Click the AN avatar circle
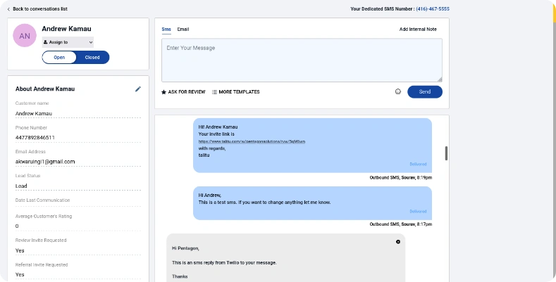Viewport: 556px width, 282px height. click(x=25, y=35)
